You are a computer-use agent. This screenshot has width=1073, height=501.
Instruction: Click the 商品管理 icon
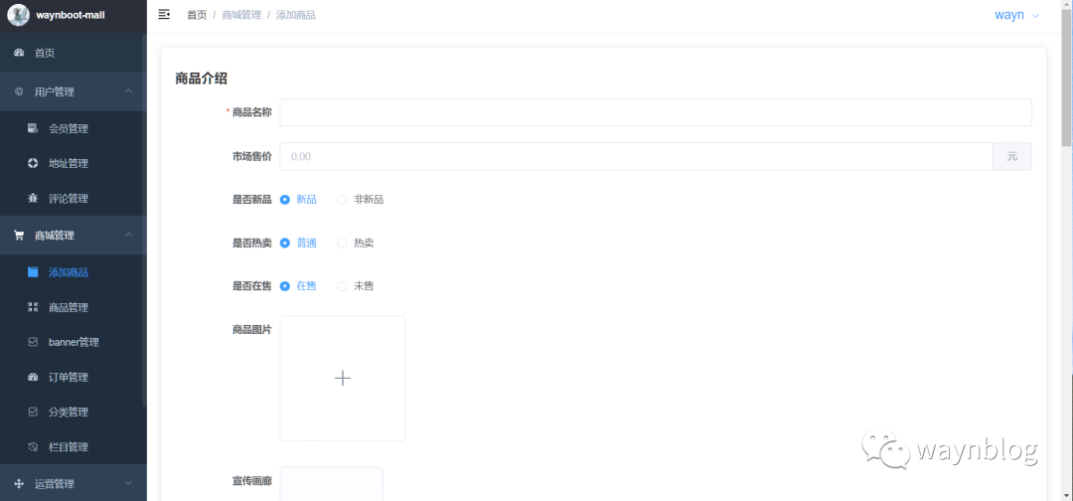click(x=33, y=306)
